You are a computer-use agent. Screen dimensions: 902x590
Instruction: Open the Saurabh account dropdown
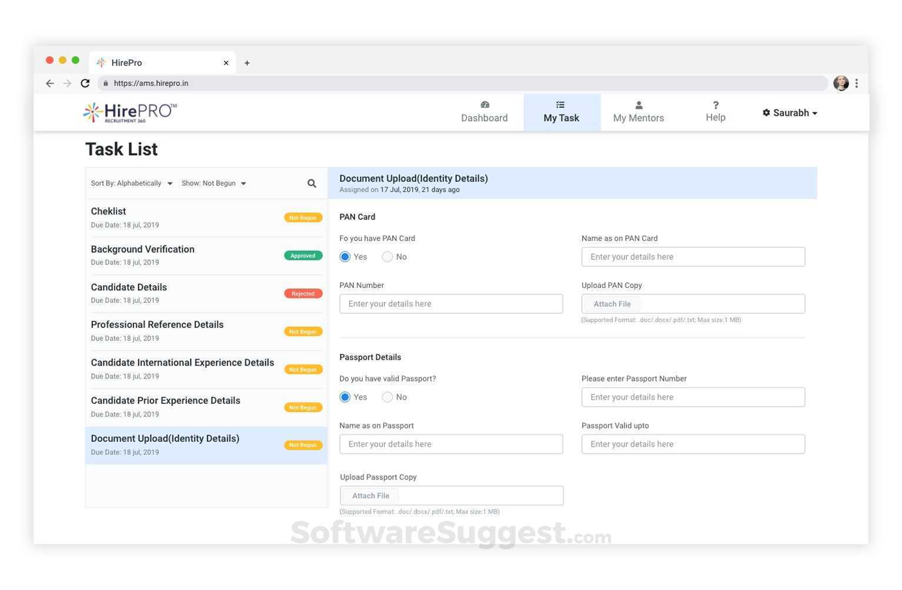tap(791, 112)
